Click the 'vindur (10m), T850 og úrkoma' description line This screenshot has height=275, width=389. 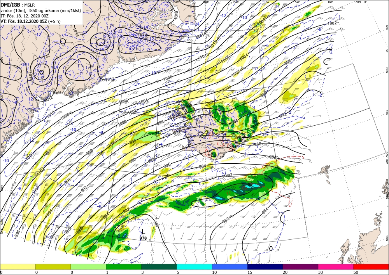pyautogui.click(x=40, y=10)
